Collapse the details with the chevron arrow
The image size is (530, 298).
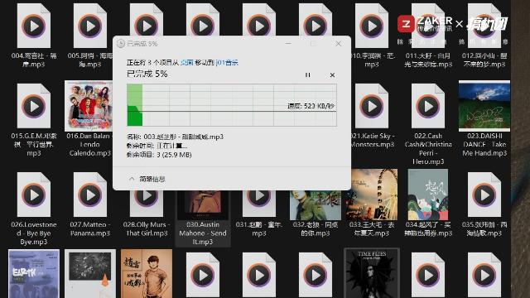132,179
